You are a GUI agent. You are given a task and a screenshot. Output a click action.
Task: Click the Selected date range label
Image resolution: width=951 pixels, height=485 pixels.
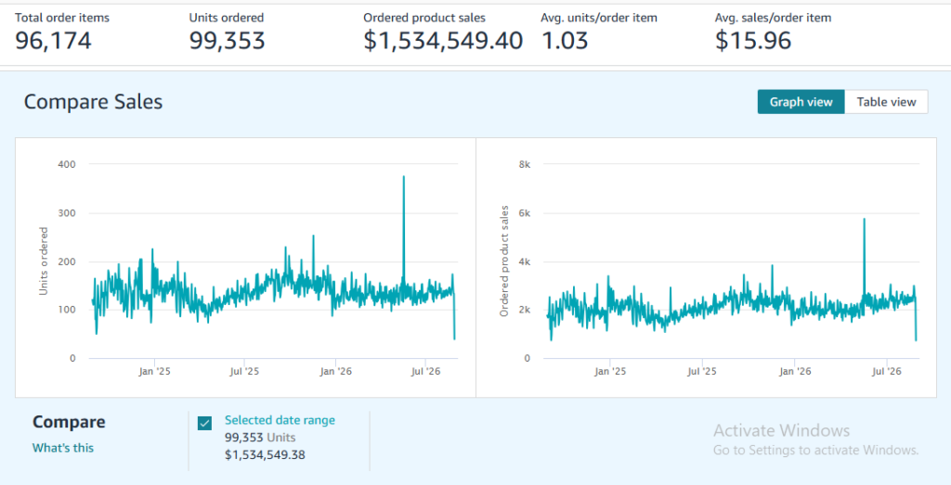coord(280,420)
